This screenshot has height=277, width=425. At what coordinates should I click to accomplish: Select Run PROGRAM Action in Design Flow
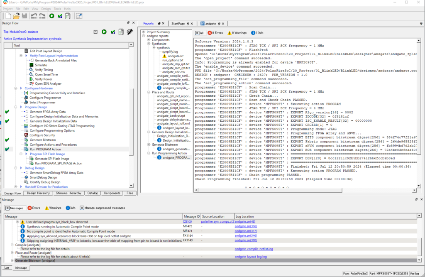45,149
